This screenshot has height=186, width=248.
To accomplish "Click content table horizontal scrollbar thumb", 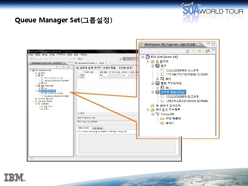I will coord(82,113).
